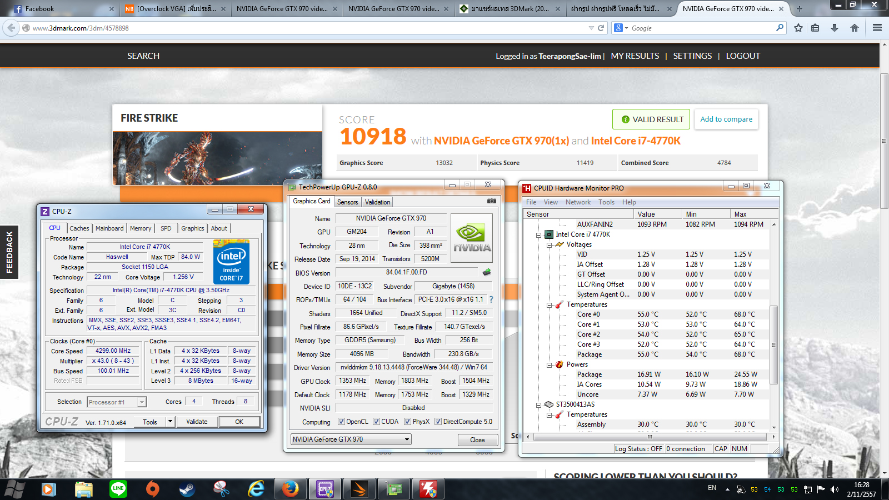Switch to the Sensors tab in GPU-Z
889x500 pixels.
tap(348, 202)
